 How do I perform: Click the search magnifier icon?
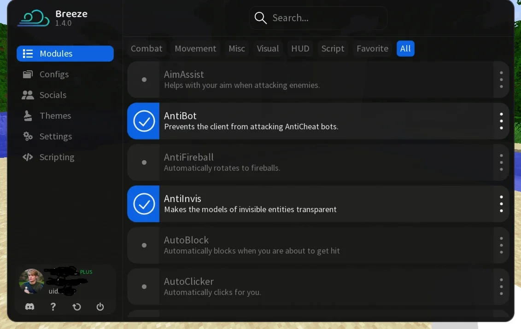261,17
